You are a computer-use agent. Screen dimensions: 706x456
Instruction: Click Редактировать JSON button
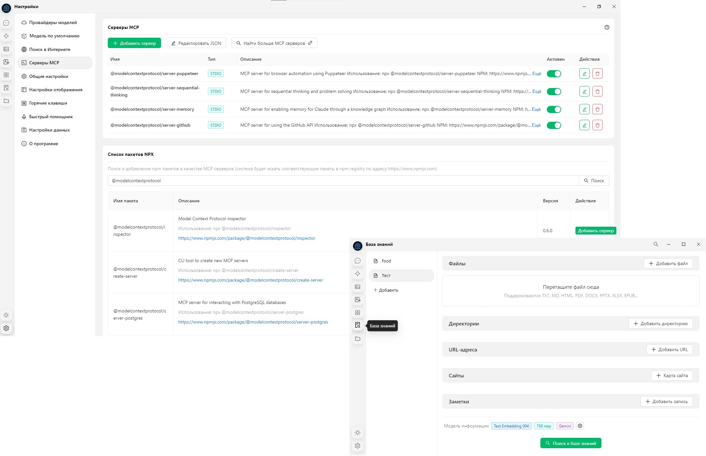tap(196, 43)
